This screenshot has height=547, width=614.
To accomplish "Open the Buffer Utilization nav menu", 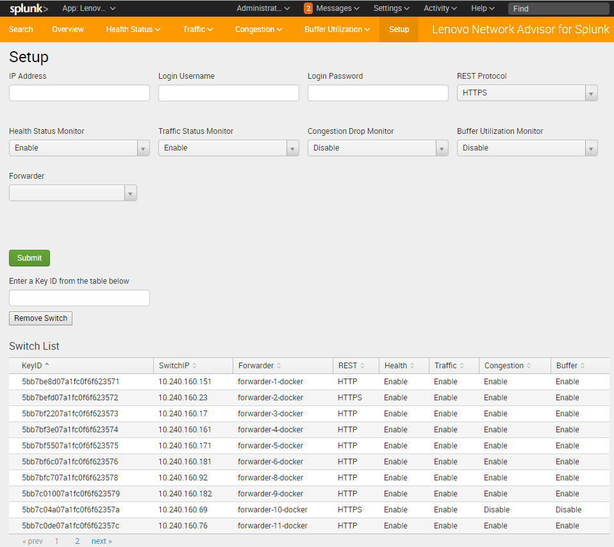I will point(337,29).
